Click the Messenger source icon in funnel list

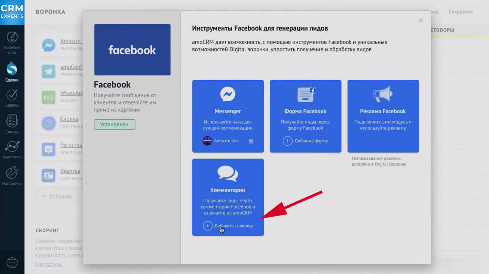click(x=49, y=45)
